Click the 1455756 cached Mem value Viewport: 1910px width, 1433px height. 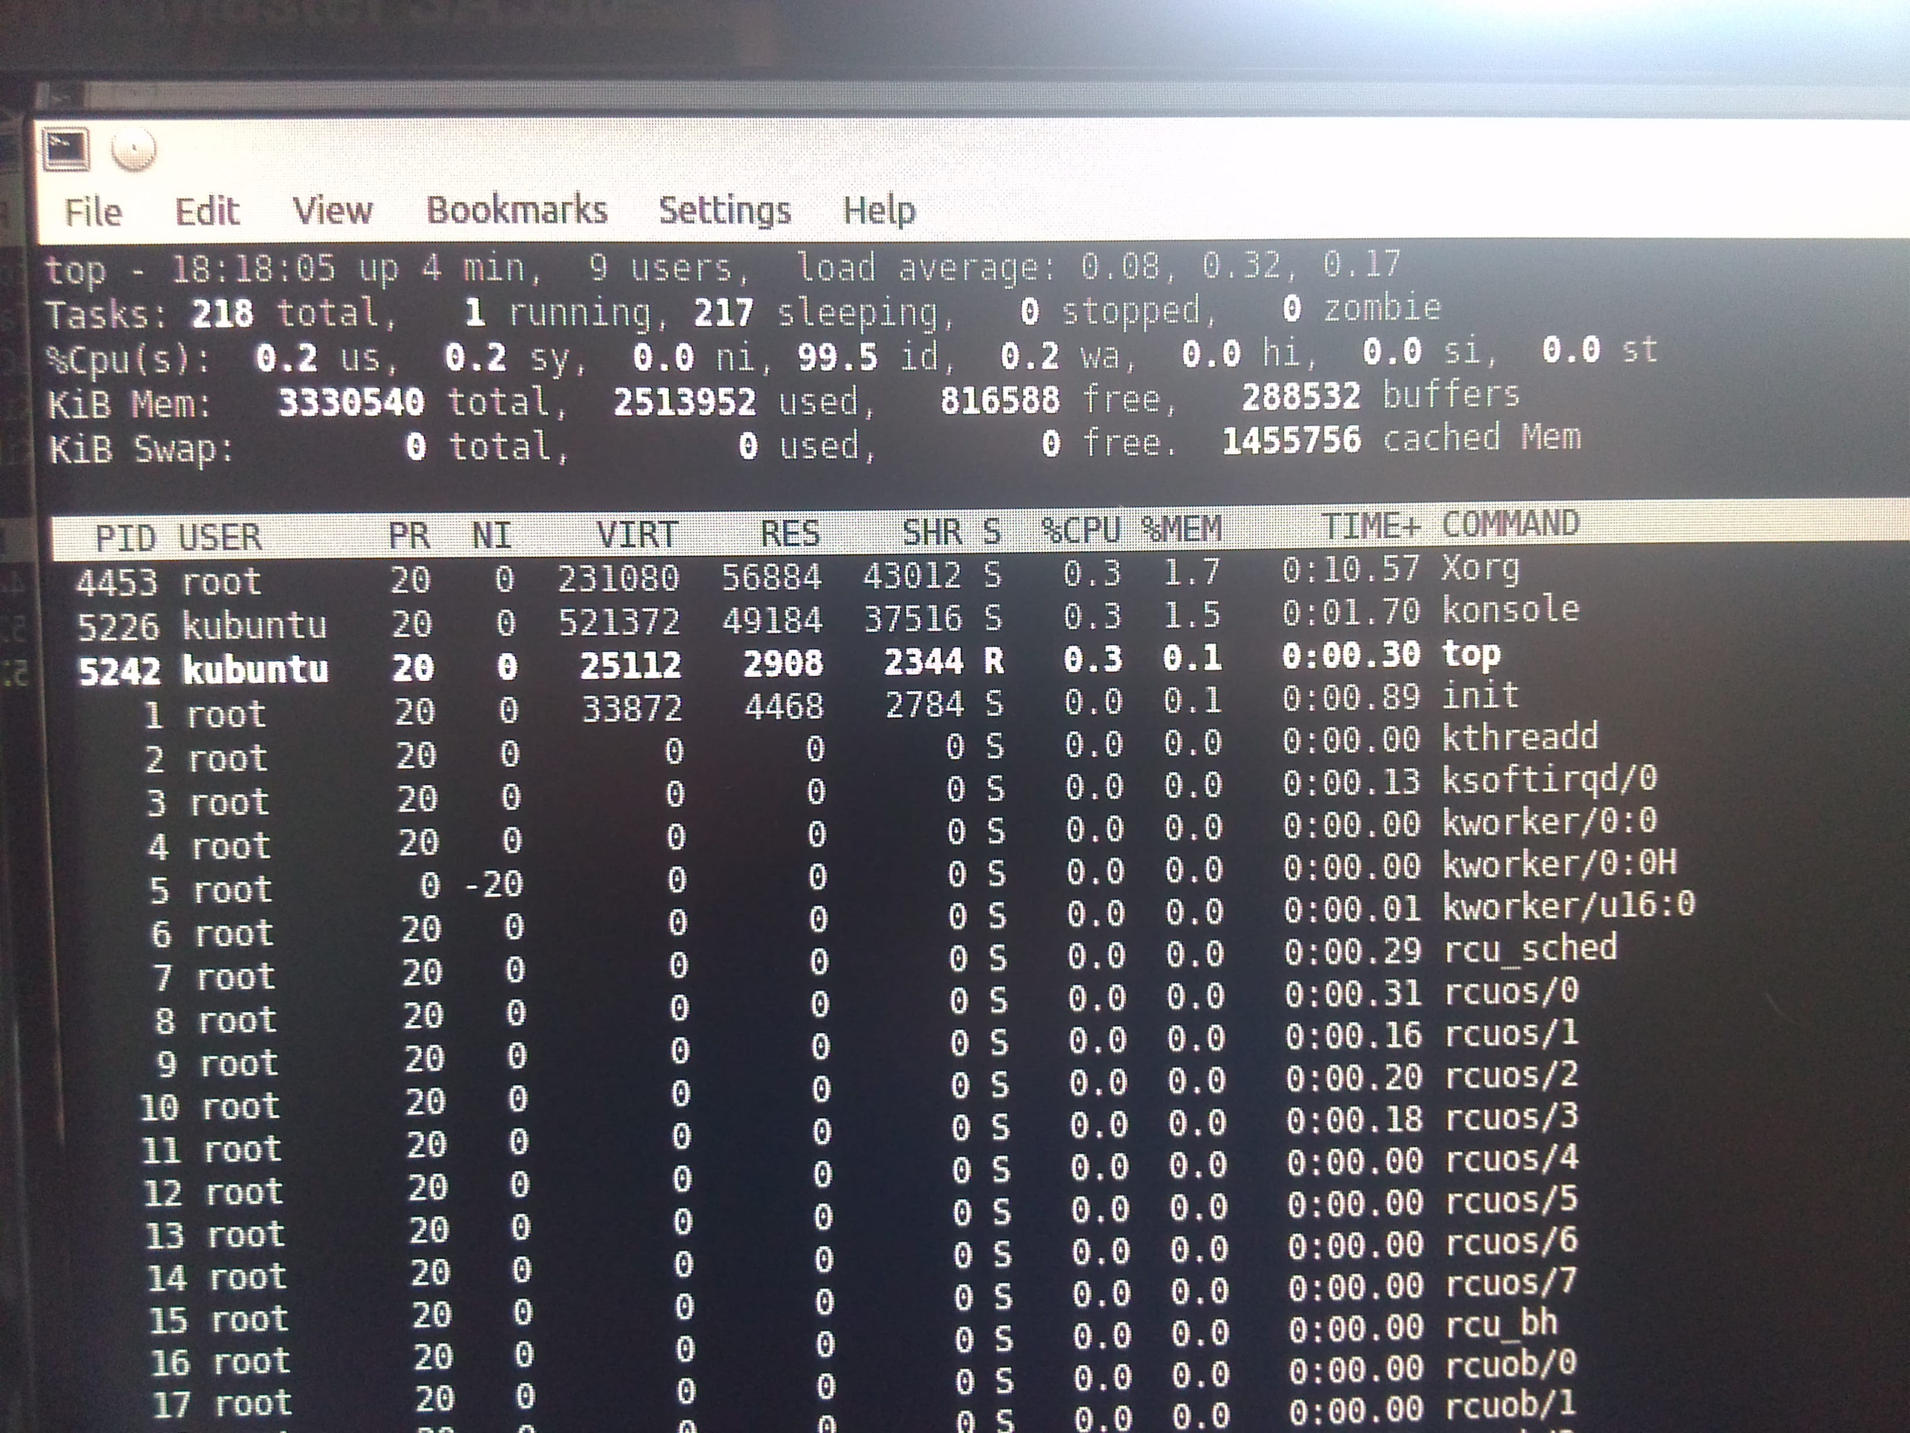click(1291, 441)
